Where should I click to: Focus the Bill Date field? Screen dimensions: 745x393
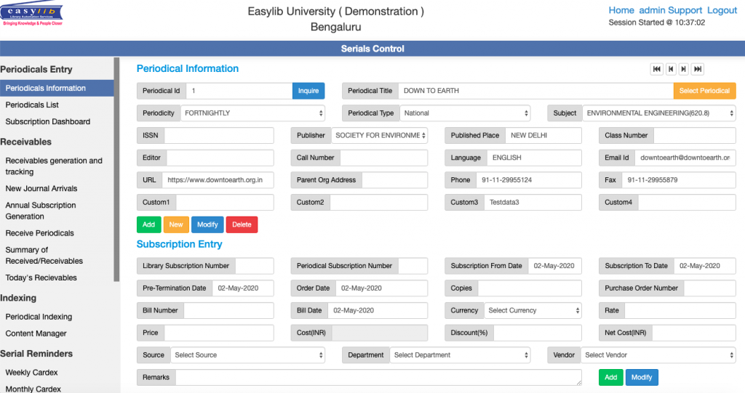(378, 310)
